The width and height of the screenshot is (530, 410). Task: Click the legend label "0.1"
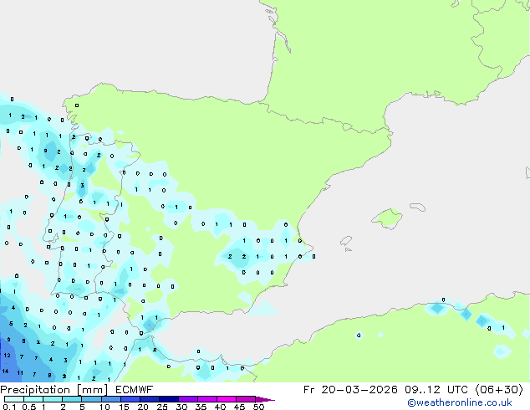(9, 407)
